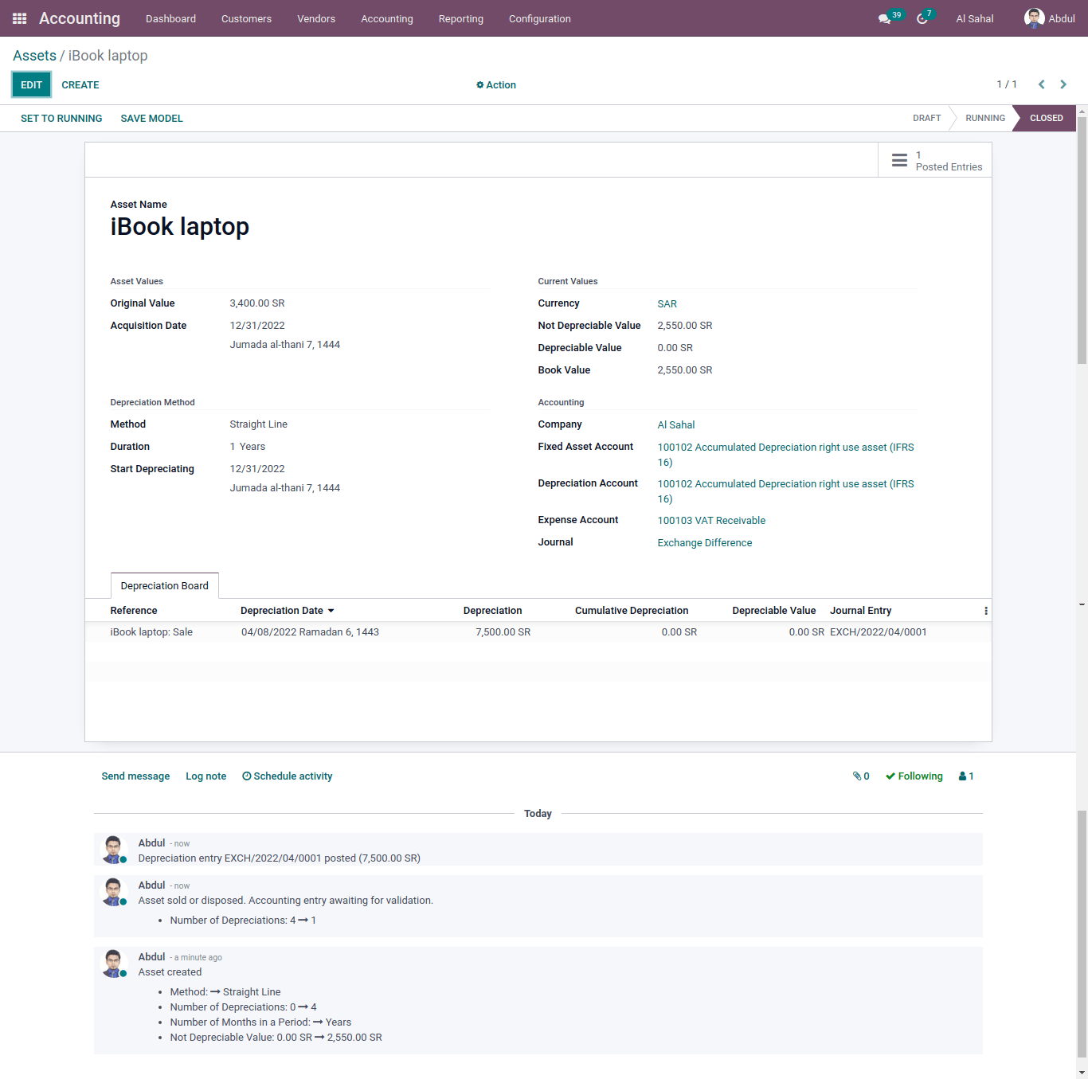This screenshot has width=1088, height=1079.
Task: Click the CREATE button
Action: tap(80, 85)
